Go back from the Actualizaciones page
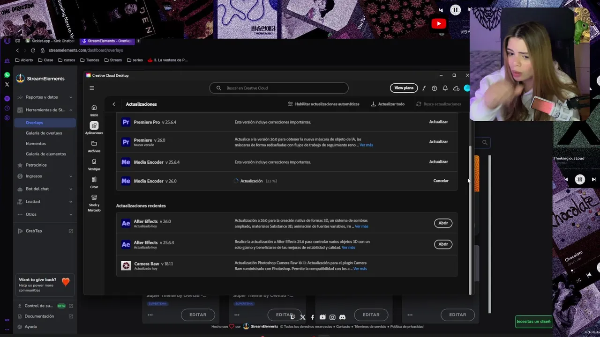 click(114, 104)
